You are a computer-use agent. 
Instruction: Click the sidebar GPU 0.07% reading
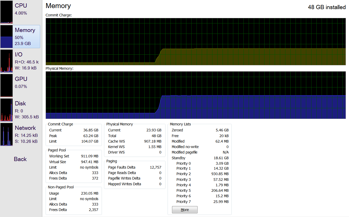(x=21, y=86)
